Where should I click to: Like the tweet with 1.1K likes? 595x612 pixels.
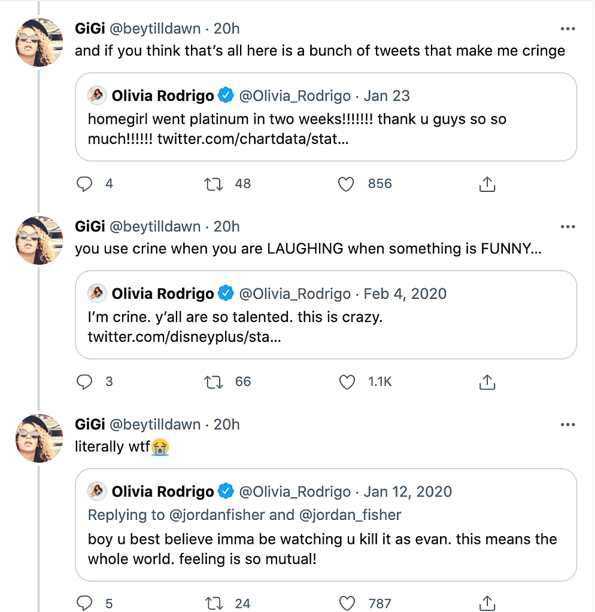[x=347, y=382]
